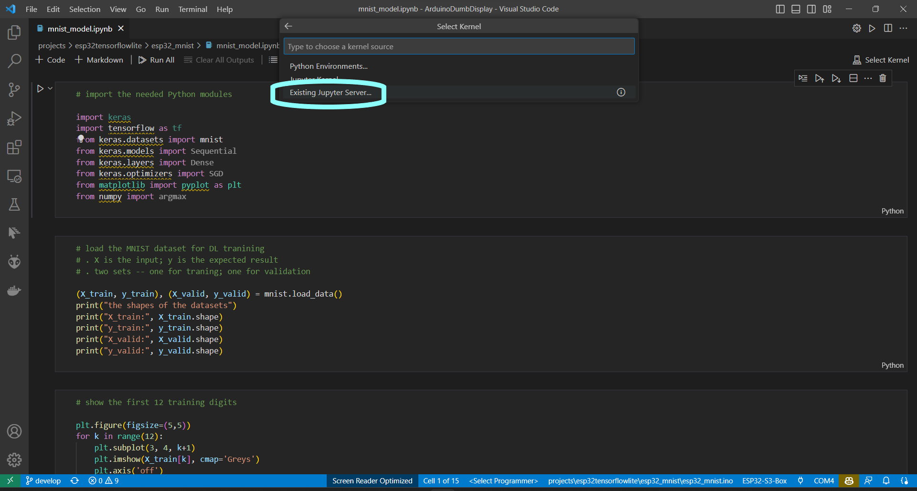Select Programmer in the status bar
Image resolution: width=917 pixels, height=491 pixels.
(x=503, y=481)
